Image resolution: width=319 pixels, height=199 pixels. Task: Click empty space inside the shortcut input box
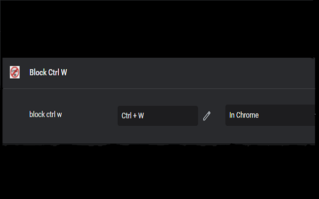[x=173, y=116]
